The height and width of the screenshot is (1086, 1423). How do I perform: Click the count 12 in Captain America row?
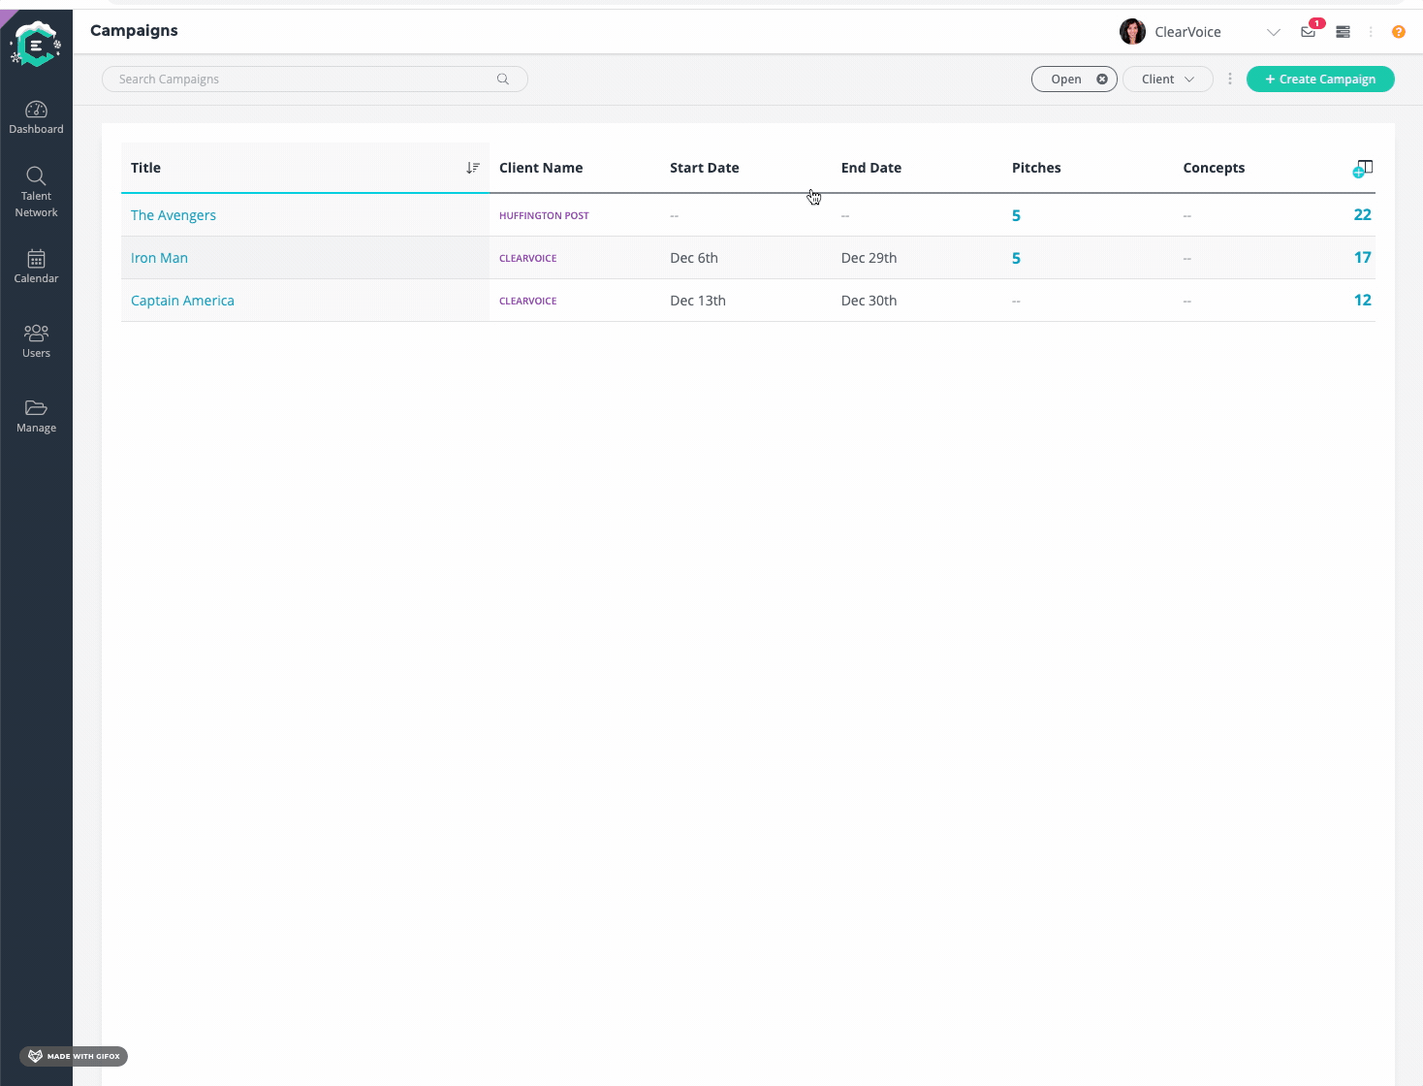point(1362,301)
